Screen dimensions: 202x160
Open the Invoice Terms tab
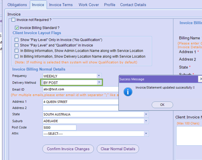[61, 5]
